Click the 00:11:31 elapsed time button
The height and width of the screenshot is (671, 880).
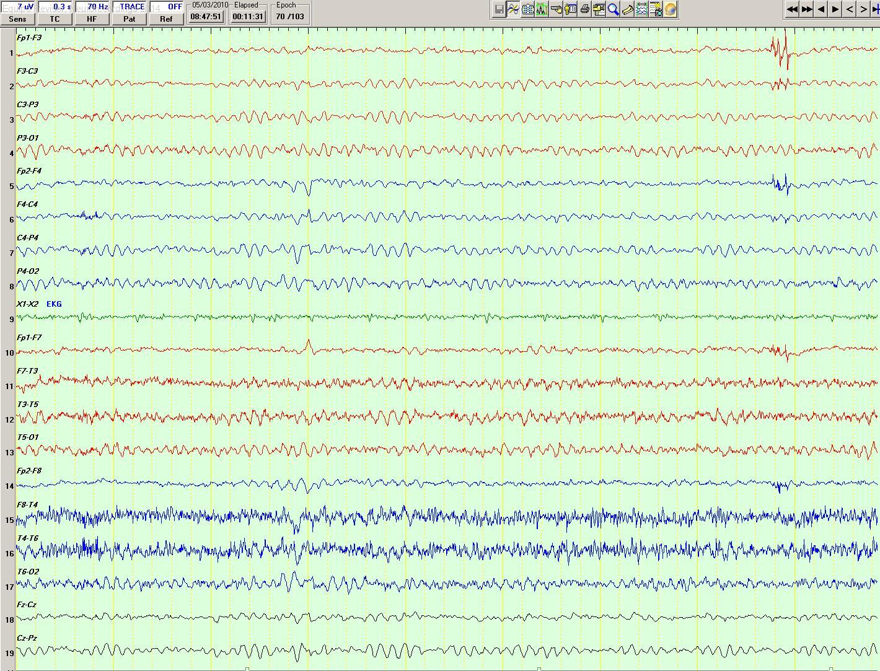pyautogui.click(x=248, y=17)
